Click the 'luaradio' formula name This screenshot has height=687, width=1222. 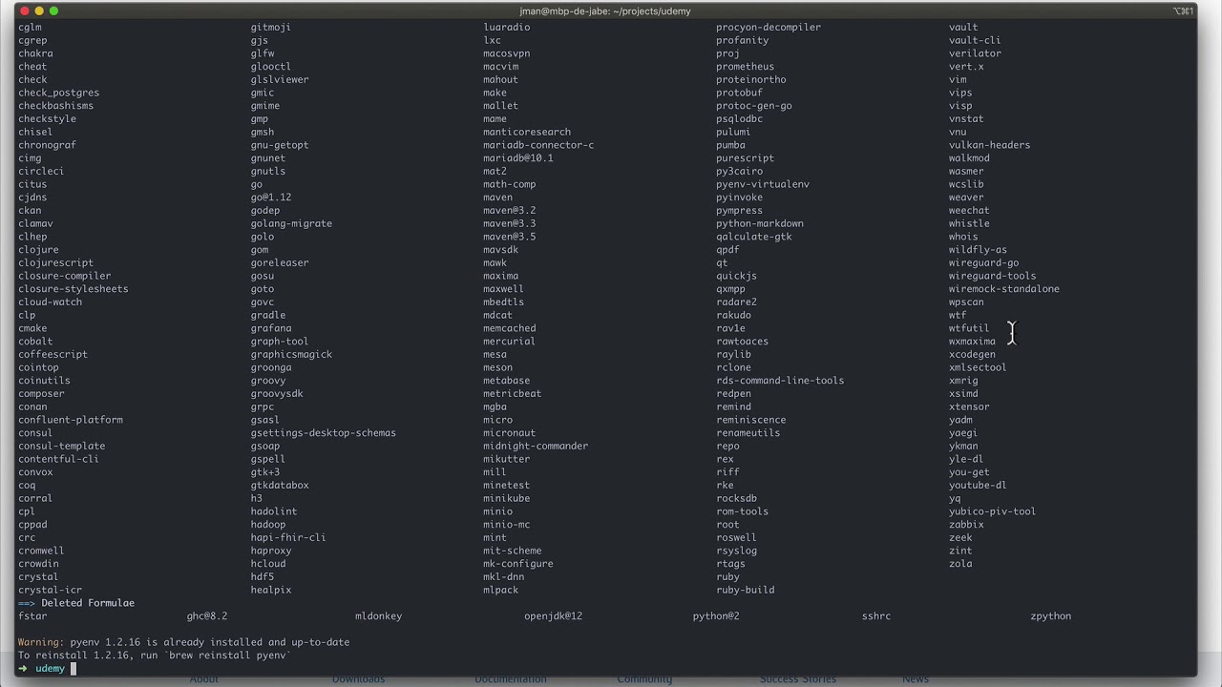tap(506, 27)
